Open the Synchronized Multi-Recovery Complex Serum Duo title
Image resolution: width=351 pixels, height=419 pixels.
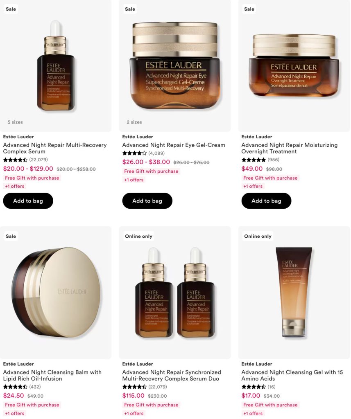(172, 375)
